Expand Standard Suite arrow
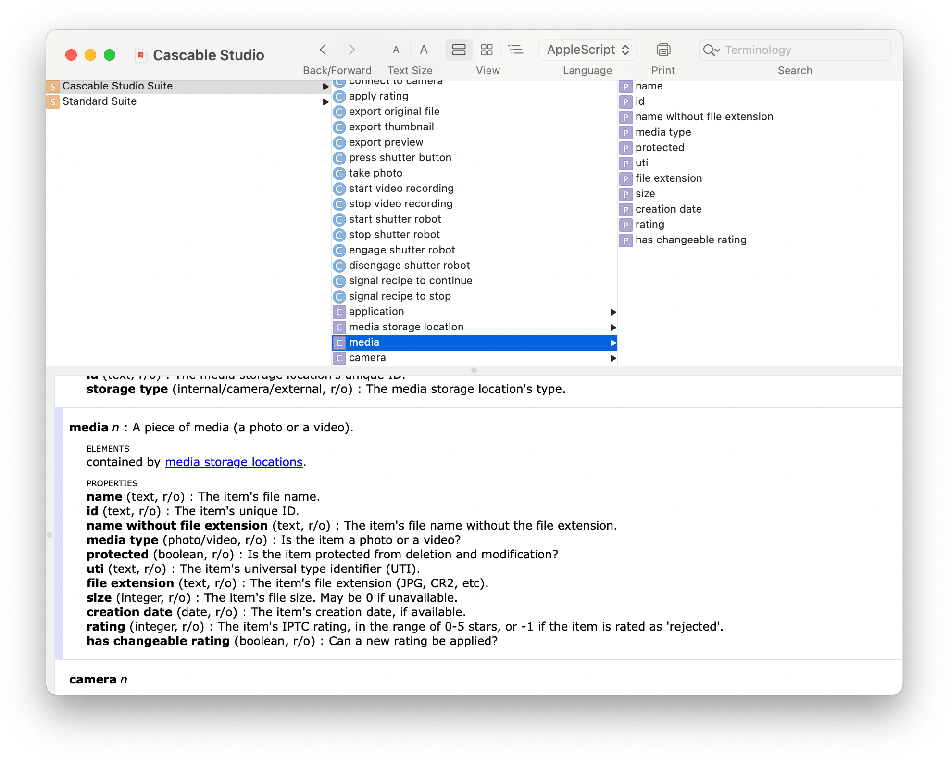 [325, 102]
